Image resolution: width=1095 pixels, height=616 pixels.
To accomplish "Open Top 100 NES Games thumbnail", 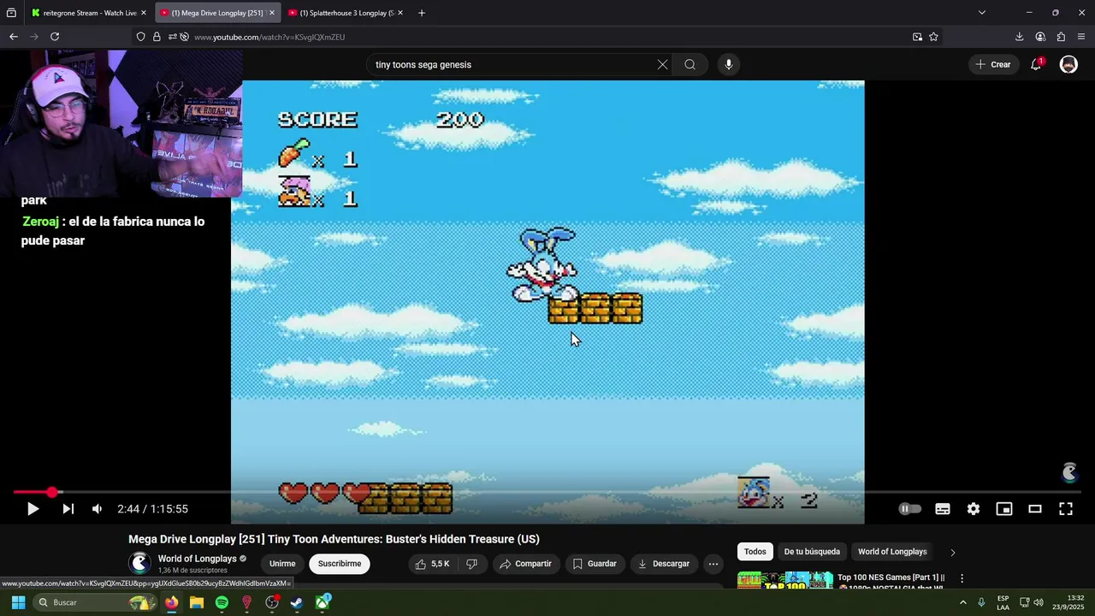I will click(784, 580).
